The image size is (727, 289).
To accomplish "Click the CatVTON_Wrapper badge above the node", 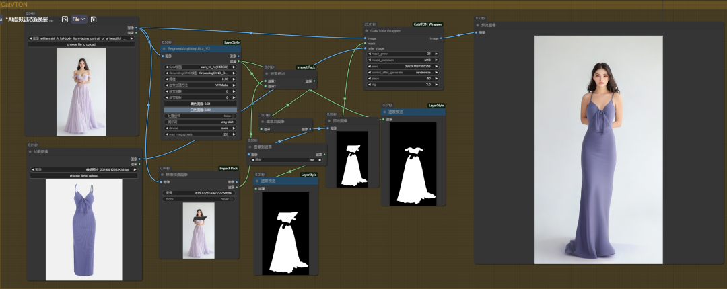I will (x=427, y=24).
